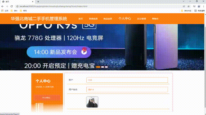206x115 pixels.
Task: Open the media control icon in the toolbar
Action: pos(194,6)
